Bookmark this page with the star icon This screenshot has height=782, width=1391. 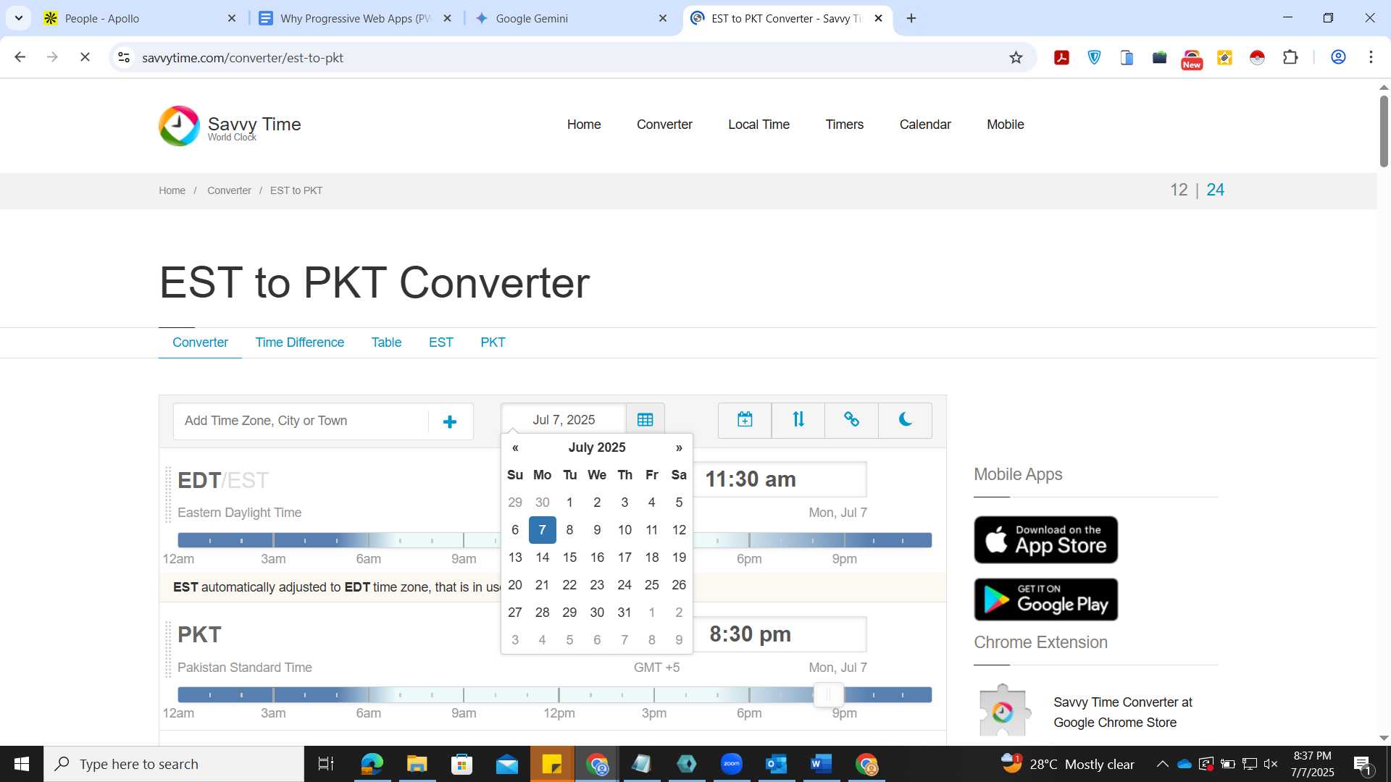coord(1016,58)
